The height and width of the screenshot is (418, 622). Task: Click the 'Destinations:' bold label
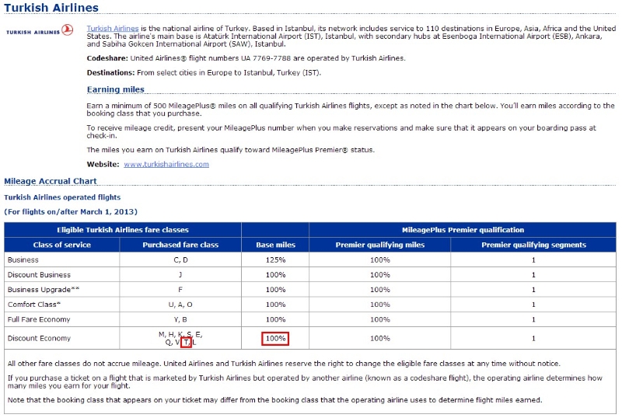click(110, 72)
